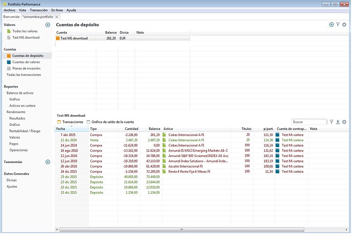Sort accounts by Divisa column

point(127,33)
